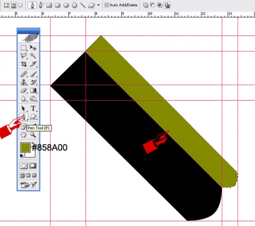255x226 pixels.
Task: Choose Line tool in options bar
Action: pos(83,6)
